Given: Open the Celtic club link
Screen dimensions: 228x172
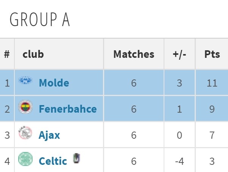Looking at the screenshot, I should click(53, 161).
